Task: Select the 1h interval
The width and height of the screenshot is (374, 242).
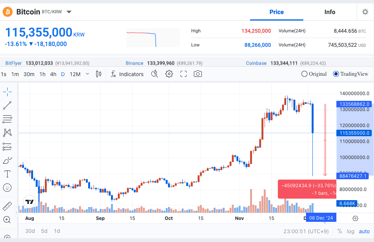Action: tap(43, 74)
